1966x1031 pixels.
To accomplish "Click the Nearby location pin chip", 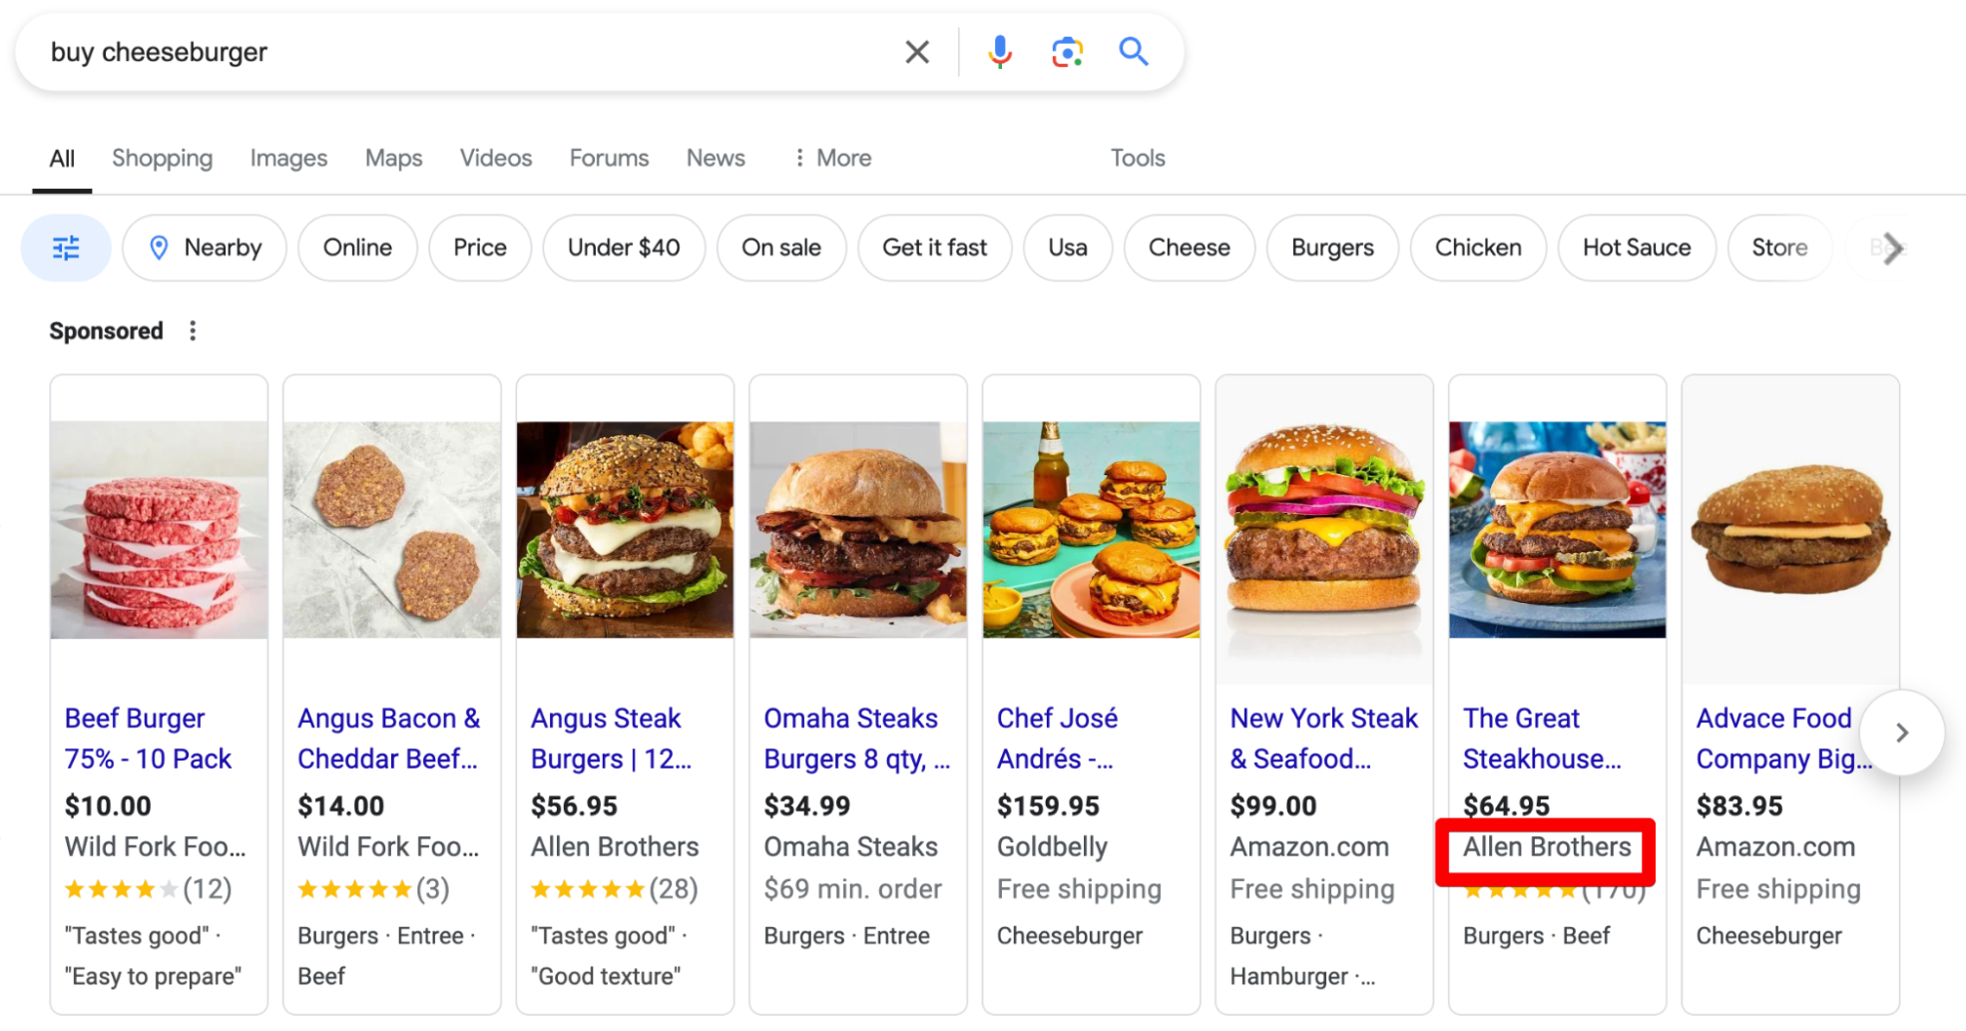I will 205,248.
